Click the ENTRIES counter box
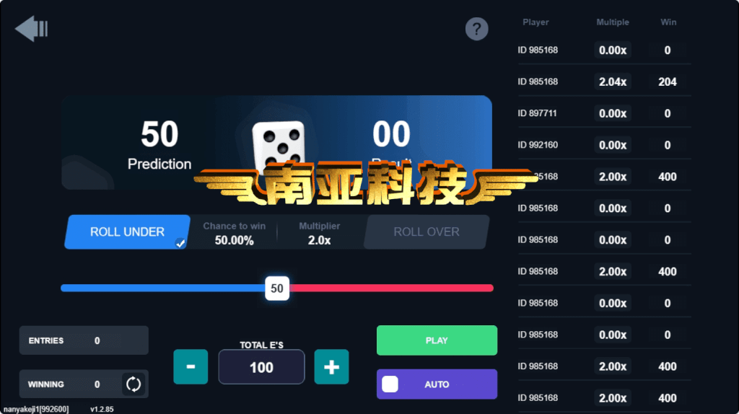 tap(84, 340)
